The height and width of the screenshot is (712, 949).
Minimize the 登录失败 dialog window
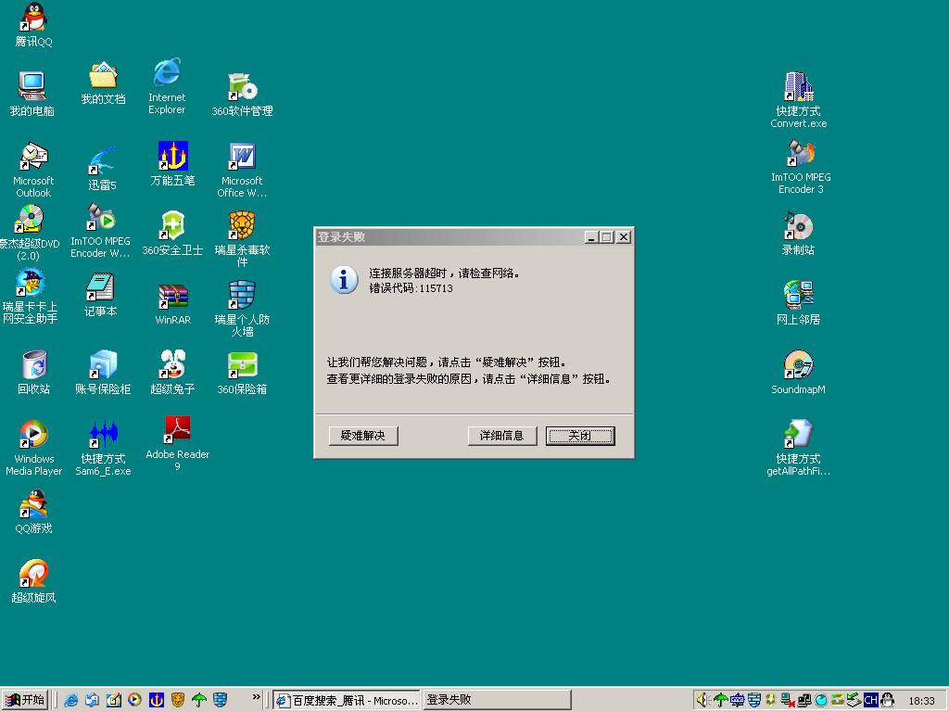[x=592, y=237]
